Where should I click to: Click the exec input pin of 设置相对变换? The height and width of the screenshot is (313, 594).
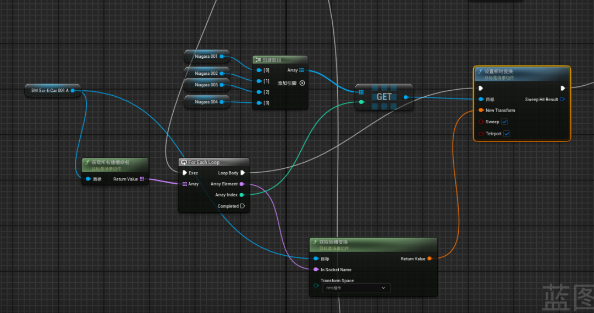click(481, 89)
